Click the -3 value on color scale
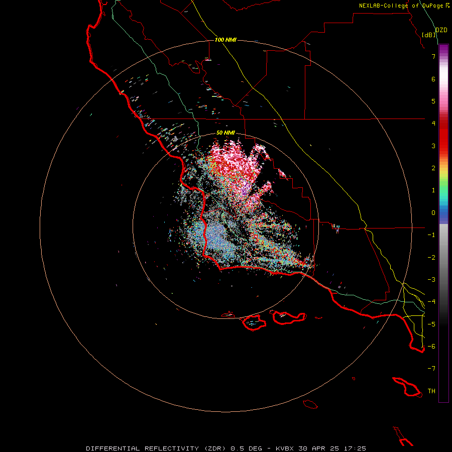The width and height of the screenshot is (452, 452). (431, 280)
